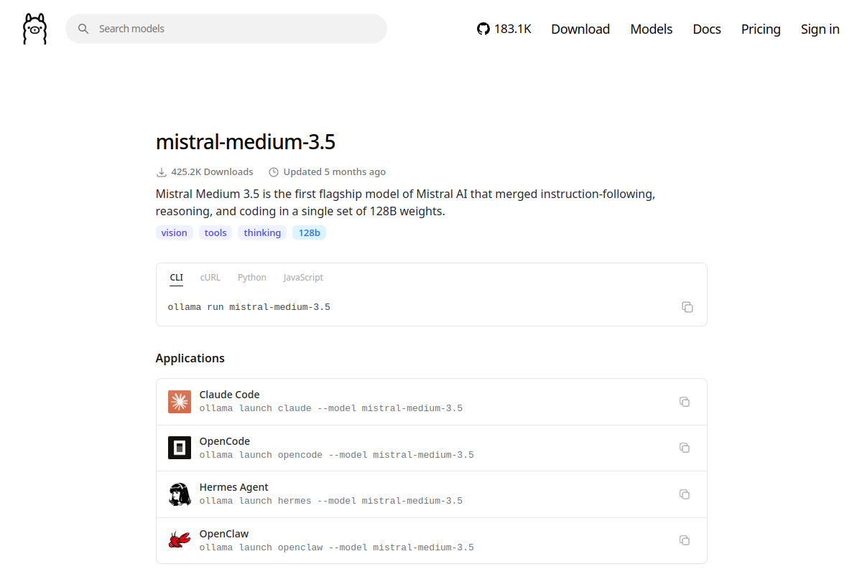Screen dimensions: 862x574
Task: Click the OpenCode app icon
Action: pyautogui.click(x=180, y=448)
